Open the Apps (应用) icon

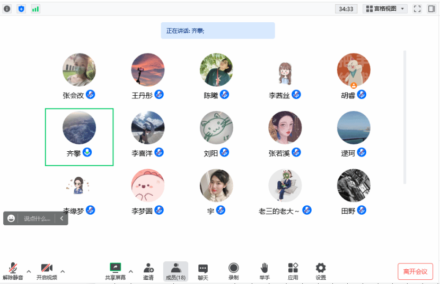293,271
